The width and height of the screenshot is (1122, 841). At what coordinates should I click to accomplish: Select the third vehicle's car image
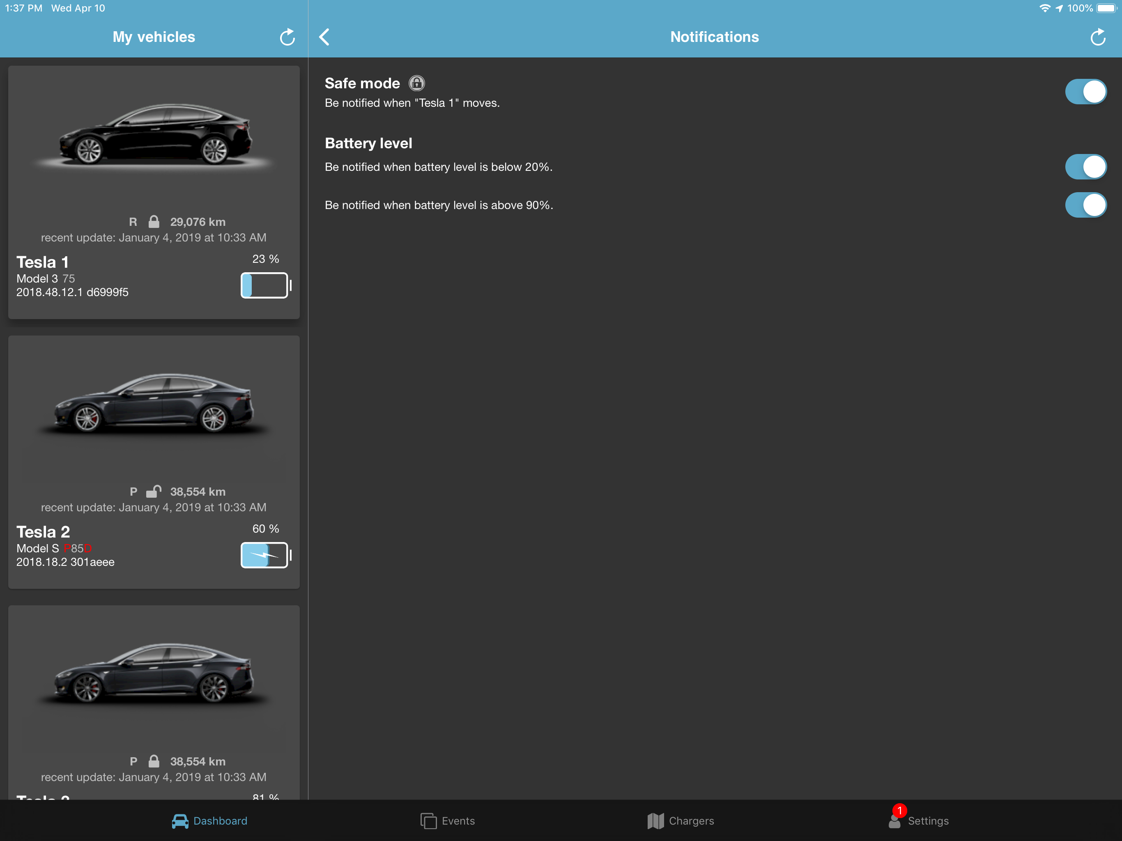click(x=154, y=674)
